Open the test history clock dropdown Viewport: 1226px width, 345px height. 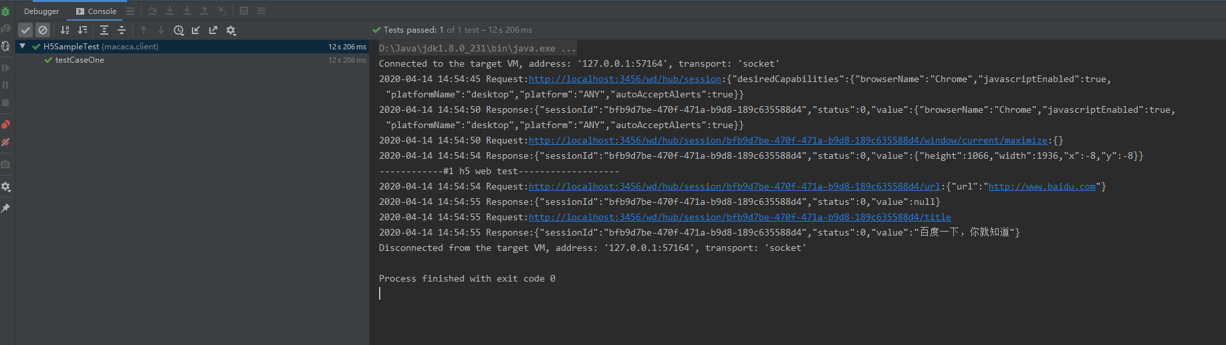pos(178,30)
